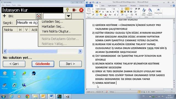Open Internet Explorer from taskbar
176x99 pixels.
pos(12,97)
